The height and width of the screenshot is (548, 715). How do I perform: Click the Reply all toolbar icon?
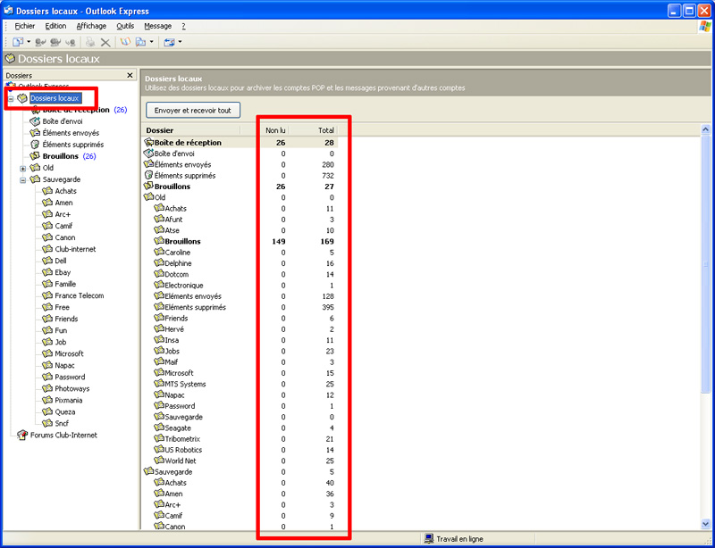click(x=55, y=42)
